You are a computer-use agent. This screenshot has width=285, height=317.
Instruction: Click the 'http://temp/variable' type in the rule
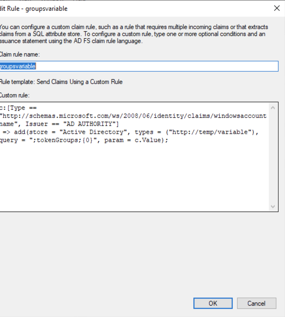210,132
